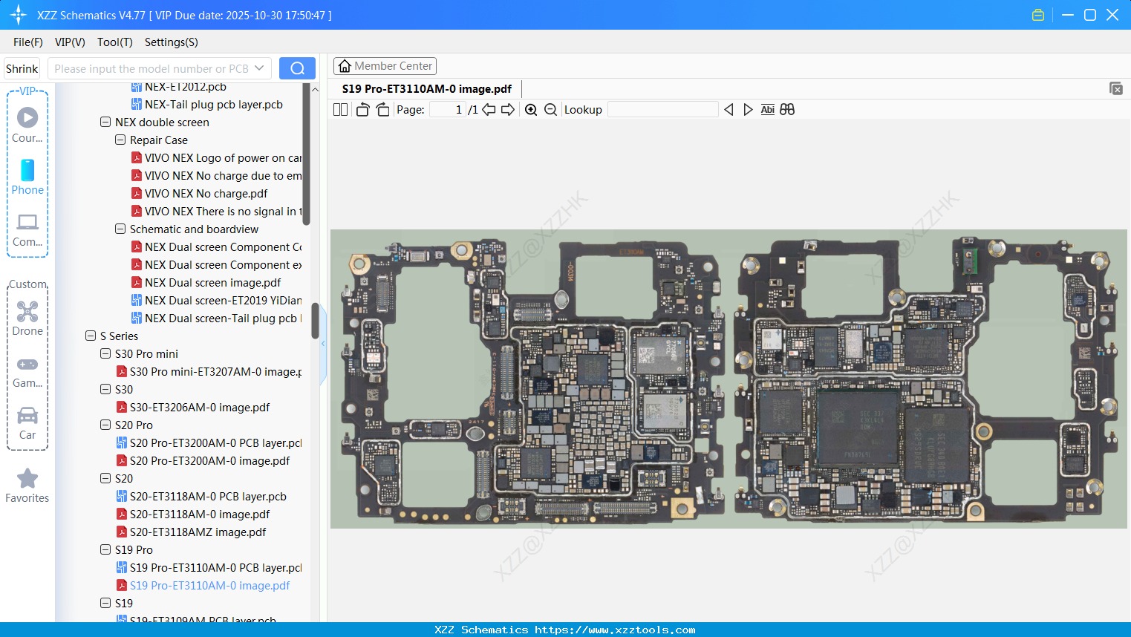This screenshot has height=637, width=1131.
Task: Click the VIP label in the sidebar
Action: [27, 91]
